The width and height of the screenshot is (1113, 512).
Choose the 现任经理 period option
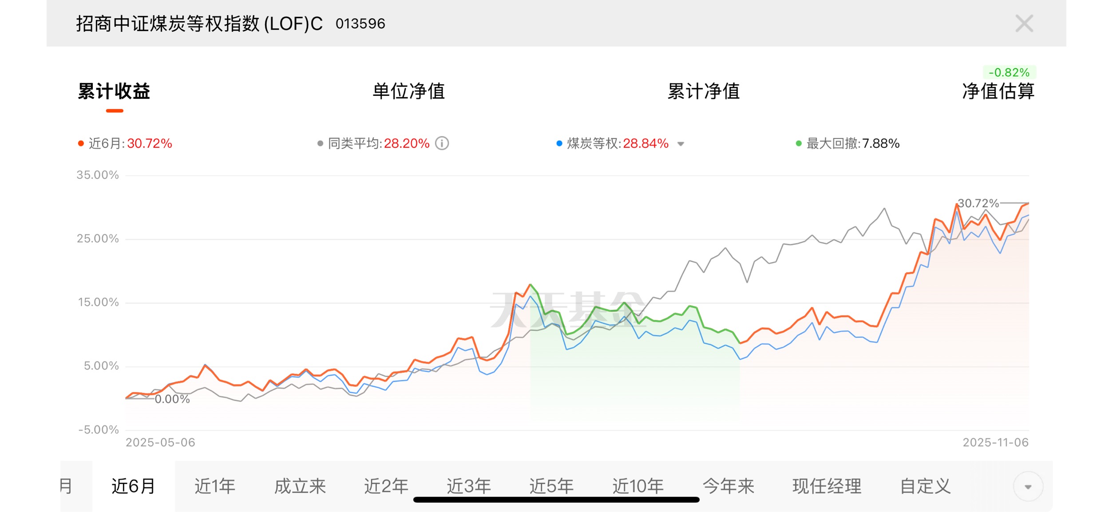pos(827,486)
